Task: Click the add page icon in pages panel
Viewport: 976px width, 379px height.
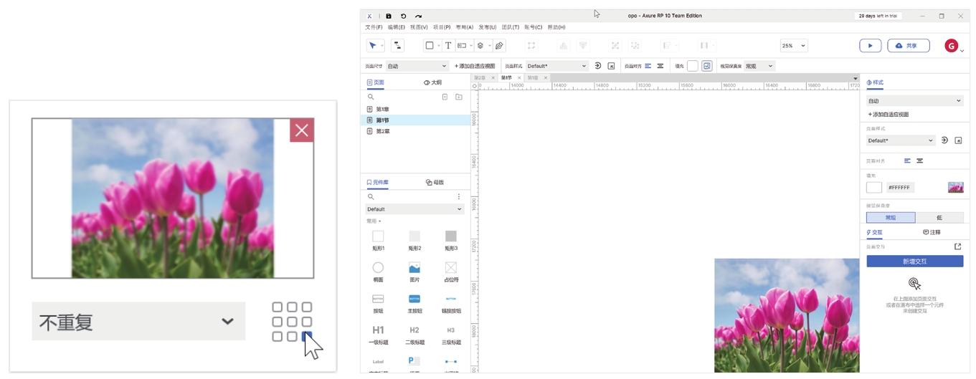Action: 445,97
